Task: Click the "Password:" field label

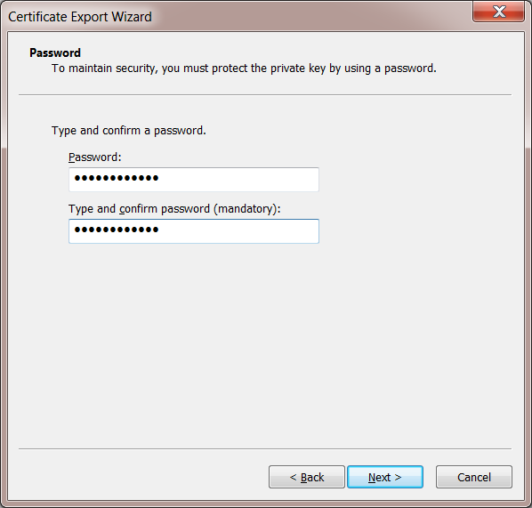Action: click(94, 157)
